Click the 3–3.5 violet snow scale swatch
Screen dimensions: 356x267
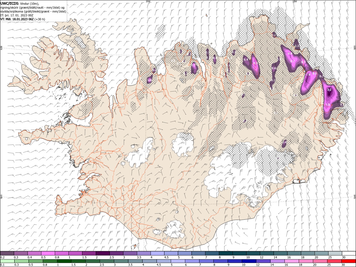tap(130, 253)
